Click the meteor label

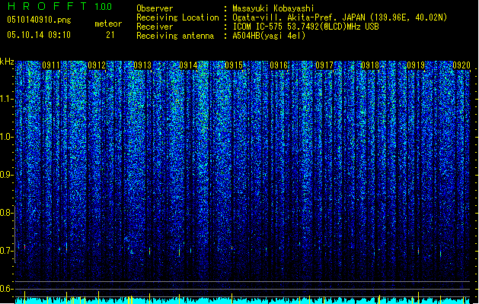[x=108, y=24]
